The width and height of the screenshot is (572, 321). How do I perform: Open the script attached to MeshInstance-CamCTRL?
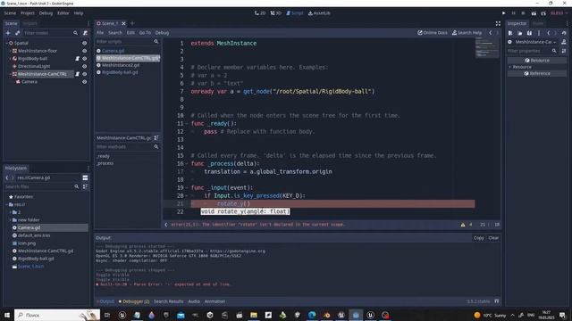pos(78,74)
